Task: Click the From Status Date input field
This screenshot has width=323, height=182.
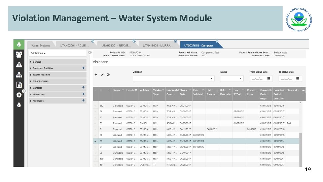Action: tap(257, 79)
